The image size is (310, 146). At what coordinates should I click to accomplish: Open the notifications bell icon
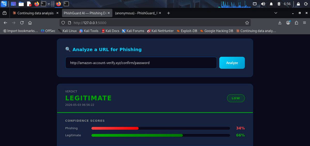(x=271, y=4)
